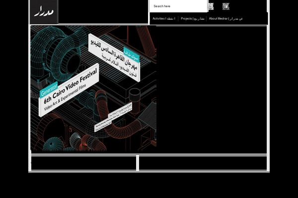Open the 6th Cairo Video Festival poster
Screen dimensions: 298x198
(x=93, y=88)
